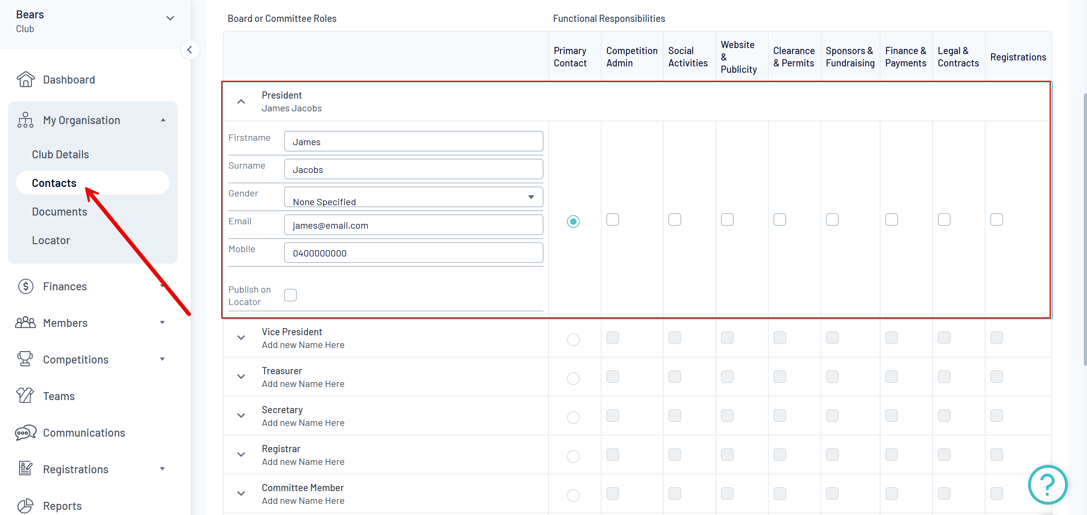This screenshot has width=1087, height=515.
Task: Expand the Vice President row
Action: [241, 338]
